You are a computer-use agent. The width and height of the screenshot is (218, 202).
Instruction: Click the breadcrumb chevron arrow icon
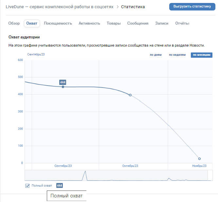[x=118, y=7]
